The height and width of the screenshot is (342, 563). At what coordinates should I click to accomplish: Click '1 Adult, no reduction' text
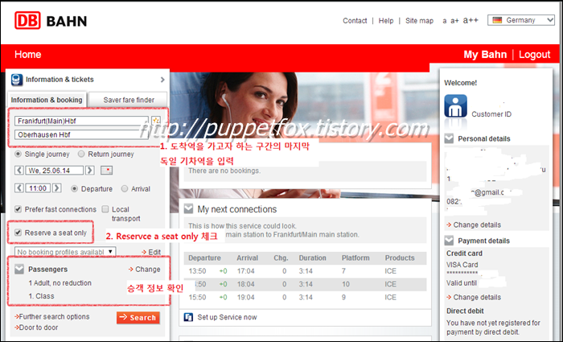click(x=60, y=283)
